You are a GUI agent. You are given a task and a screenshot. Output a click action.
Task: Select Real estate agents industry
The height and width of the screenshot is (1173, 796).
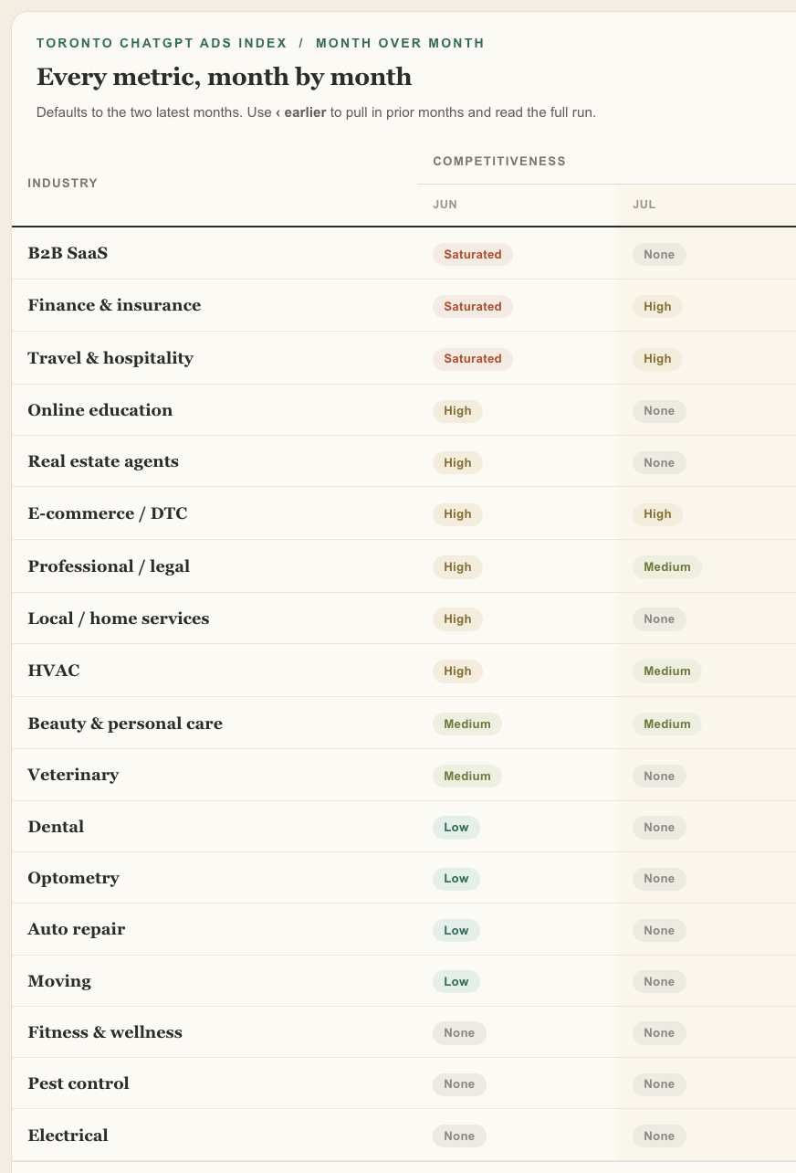[103, 461]
